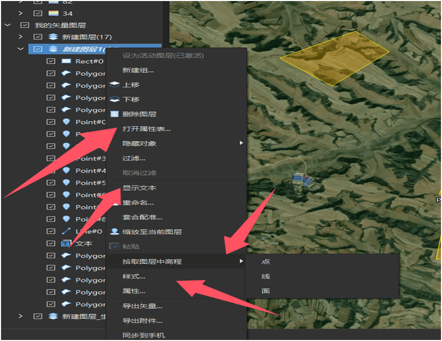Toggle the checkbox of layer 34
Viewport: 442px width, 341px height.
[x=38, y=13]
